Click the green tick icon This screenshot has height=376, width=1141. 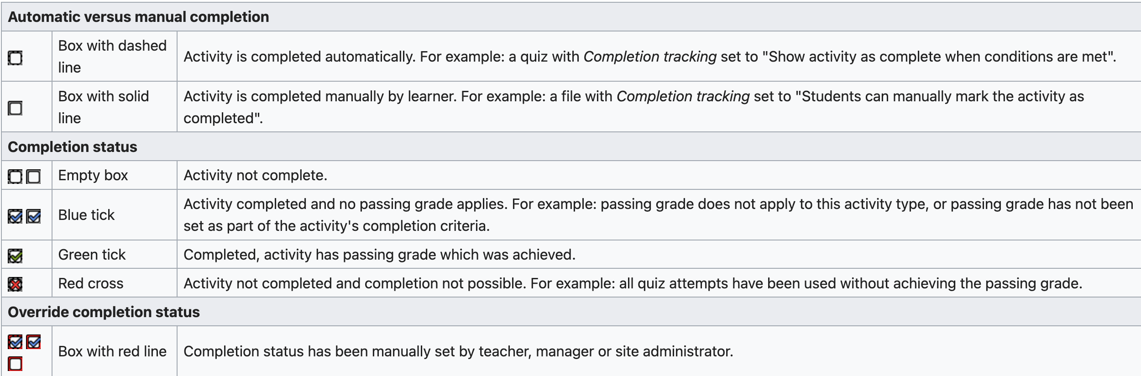pyautogui.click(x=15, y=256)
